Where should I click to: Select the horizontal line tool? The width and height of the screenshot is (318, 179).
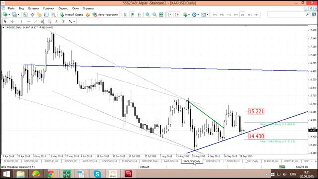tap(29, 21)
